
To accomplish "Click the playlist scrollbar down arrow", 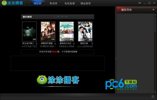I will click(x=155, y=92).
